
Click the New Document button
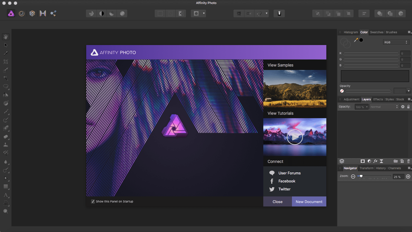pyautogui.click(x=309, y=202)
